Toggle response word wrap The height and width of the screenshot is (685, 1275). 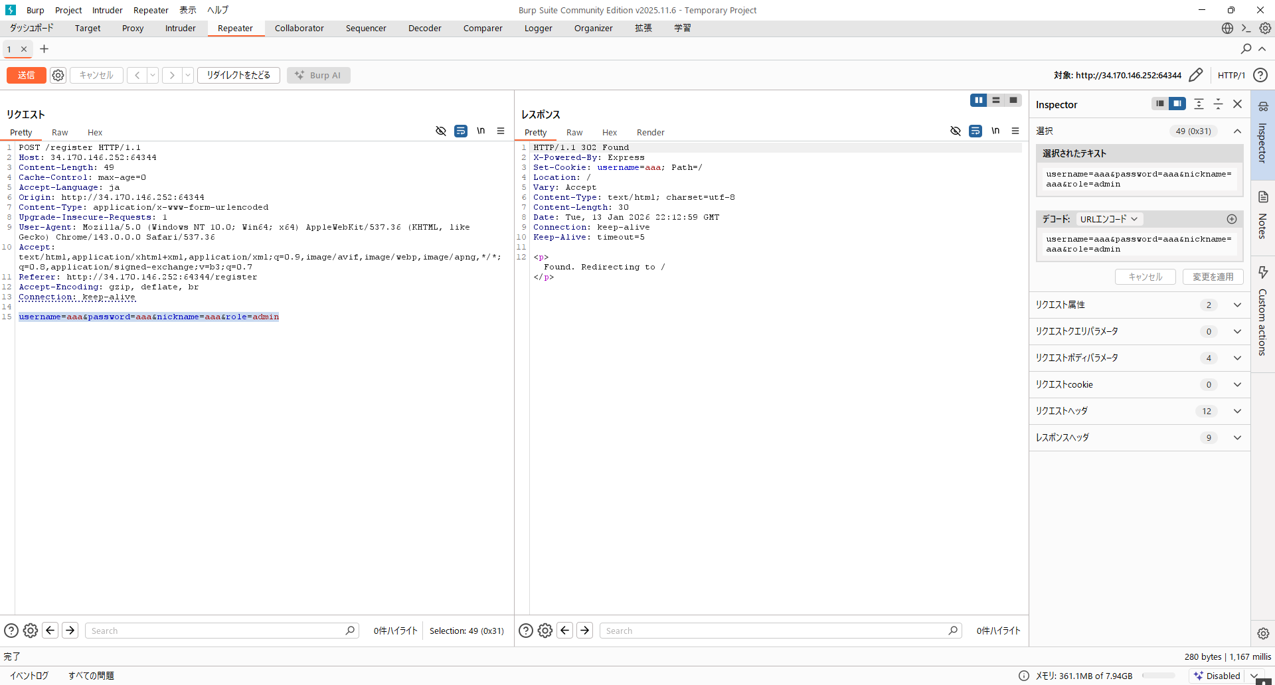pyautogui.click(x=976, y=131)
